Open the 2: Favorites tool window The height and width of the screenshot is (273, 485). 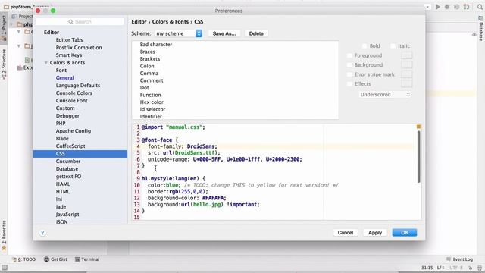(x=4, y=235)
